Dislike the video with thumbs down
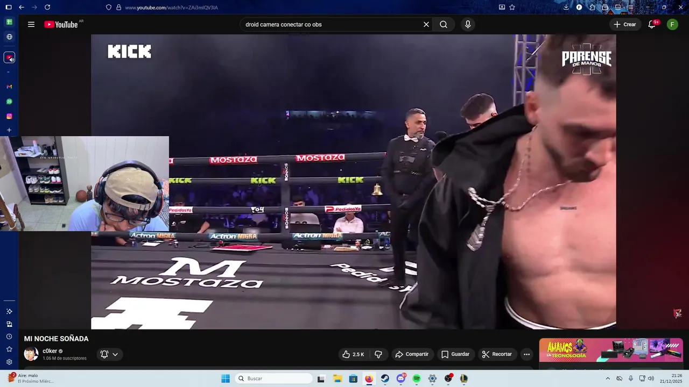 [x=378, y=354]
